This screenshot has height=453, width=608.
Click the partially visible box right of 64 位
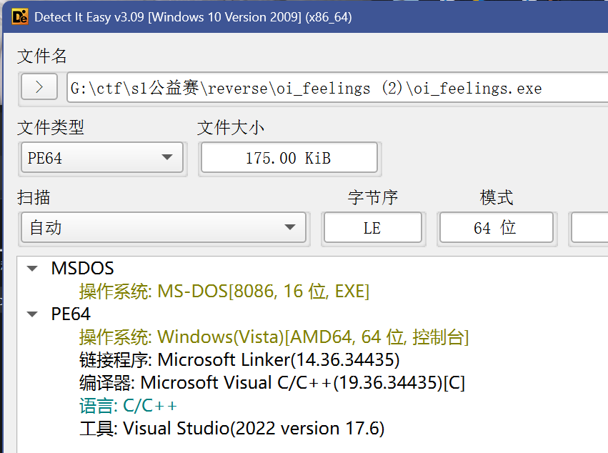(x=589, y=228)
